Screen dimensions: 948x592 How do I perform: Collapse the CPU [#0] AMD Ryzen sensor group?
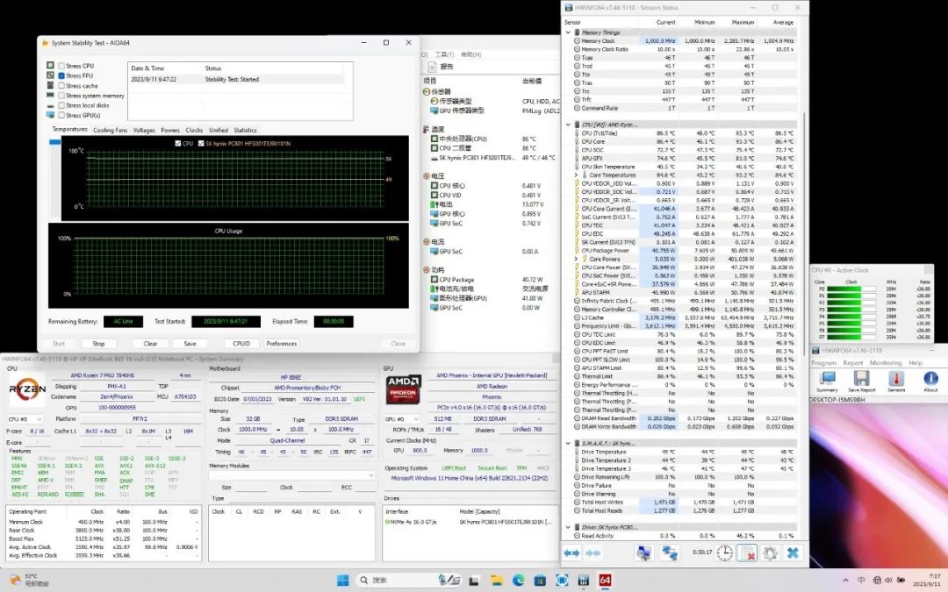568,125
